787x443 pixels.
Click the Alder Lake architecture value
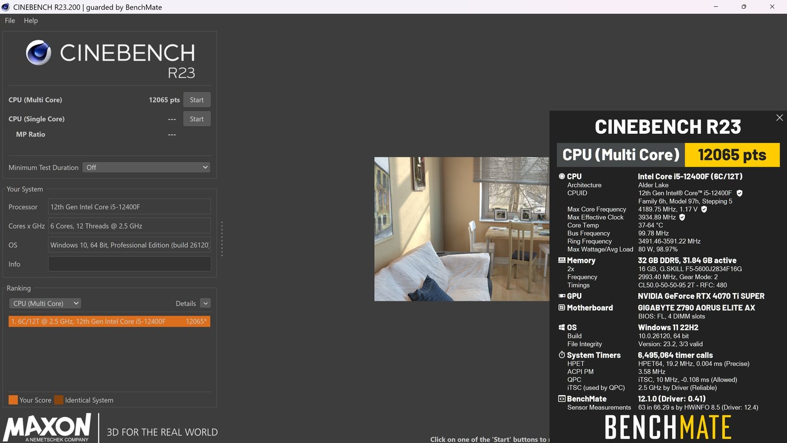[653, 185]
